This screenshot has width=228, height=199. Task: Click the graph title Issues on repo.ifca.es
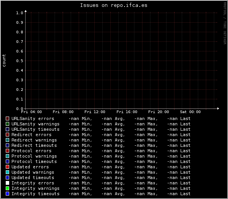coord(114,5)
